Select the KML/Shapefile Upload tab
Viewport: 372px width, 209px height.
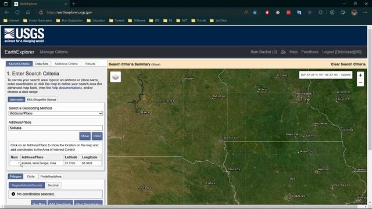[x=41, y=99]
